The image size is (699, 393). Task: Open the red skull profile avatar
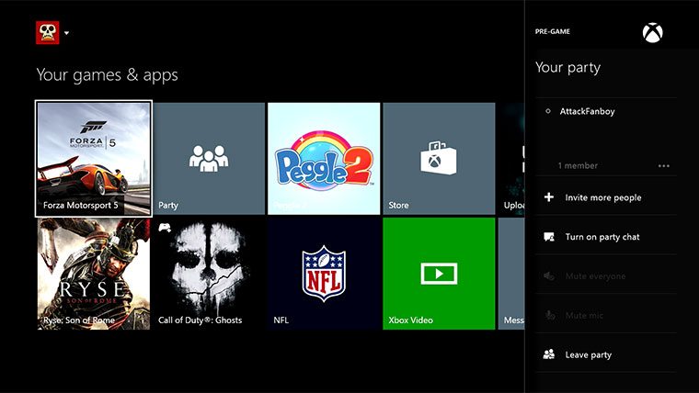point(47,33)
